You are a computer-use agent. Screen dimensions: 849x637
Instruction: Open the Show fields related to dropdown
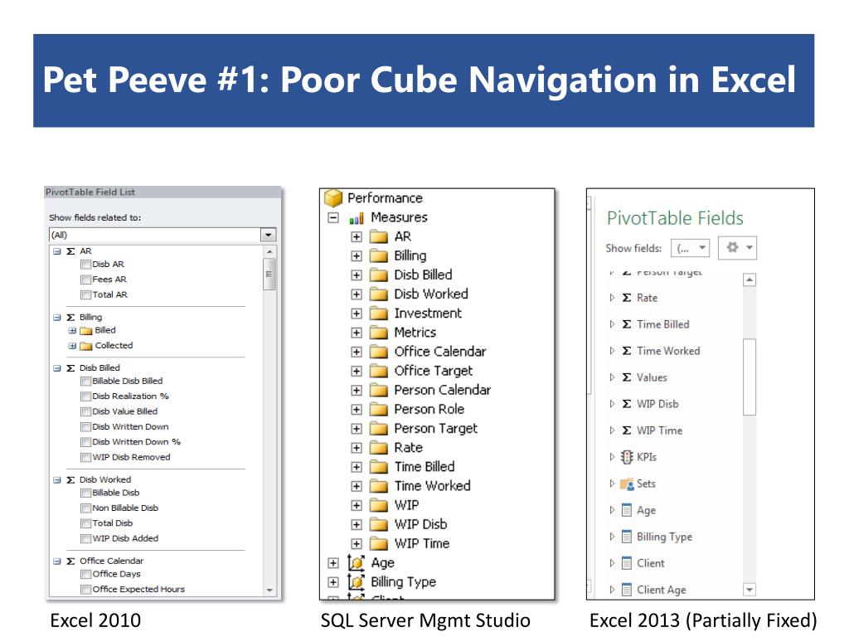268,235
